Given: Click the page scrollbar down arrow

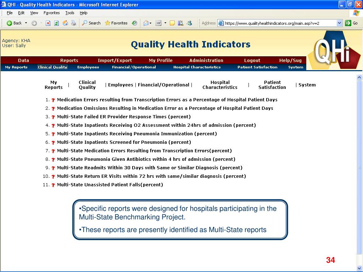Looking at the screenshot, I should coord(359,268).
